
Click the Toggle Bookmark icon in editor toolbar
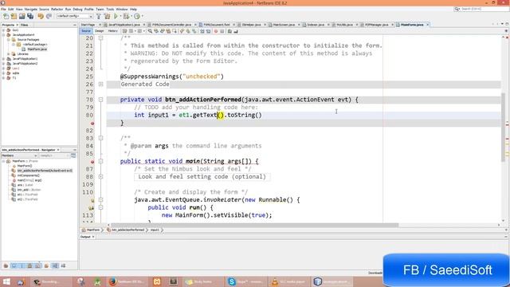tap(194, 31)
